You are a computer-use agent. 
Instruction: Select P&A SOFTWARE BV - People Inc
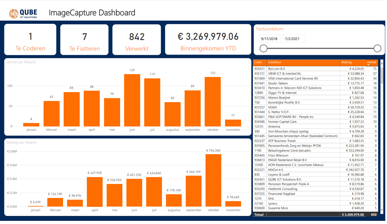point(315,117)
